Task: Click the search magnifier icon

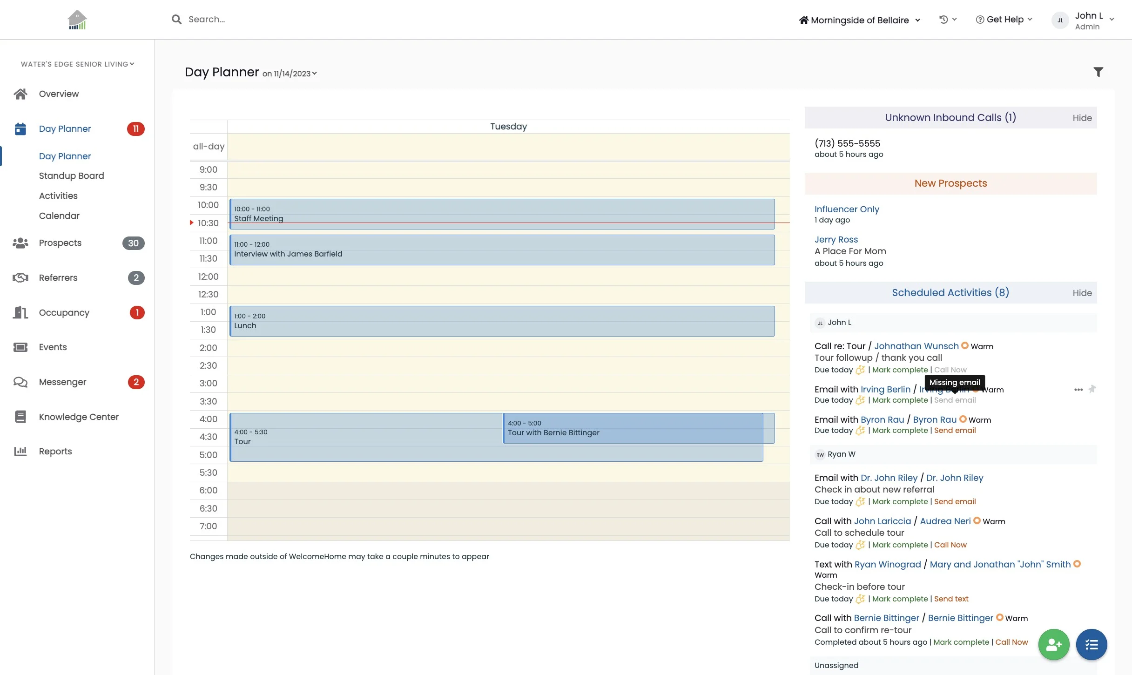Action: click(176, 20)
